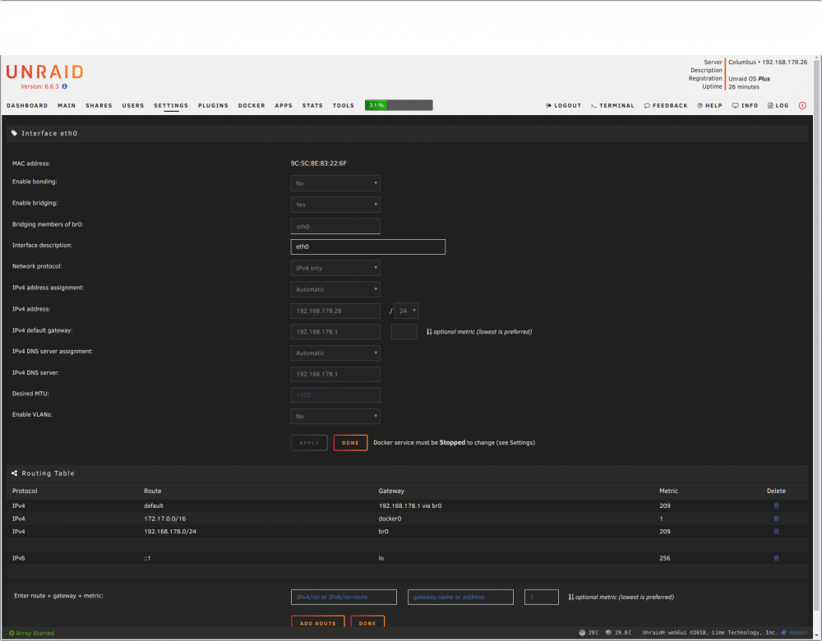Click the version info icon next to 6.6.3

(x=64, y=86)
